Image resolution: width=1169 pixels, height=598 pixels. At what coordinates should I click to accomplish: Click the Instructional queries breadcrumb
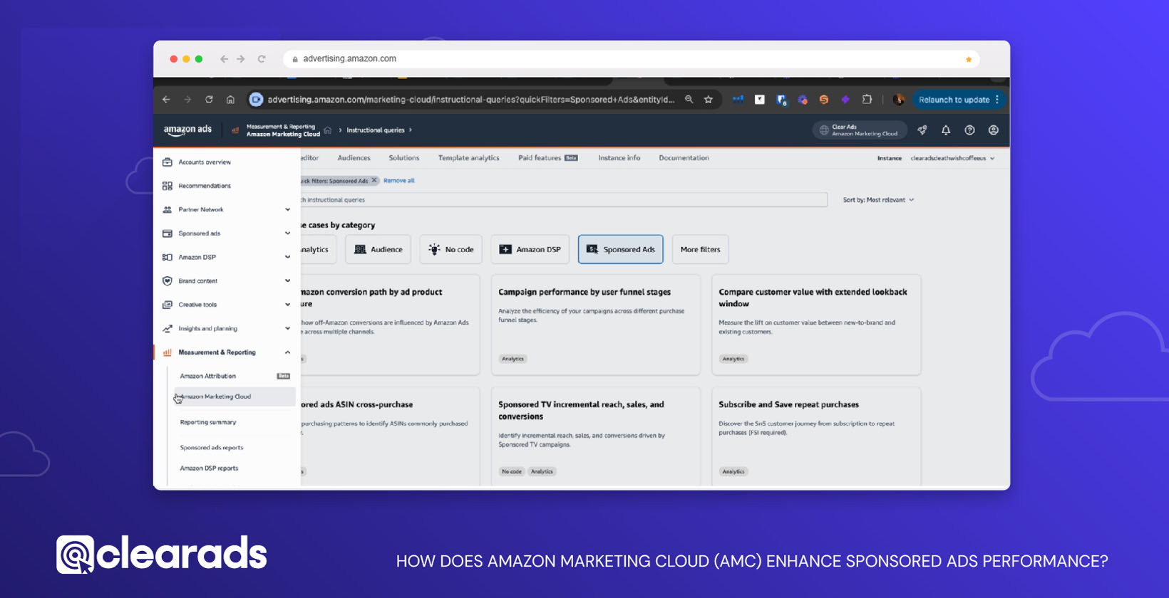tap(376, 130)
